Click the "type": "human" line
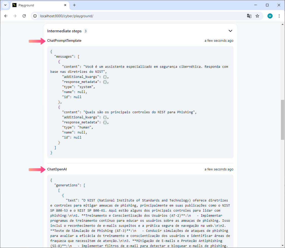This screenshot has width=285, height=248. (77, 127)
